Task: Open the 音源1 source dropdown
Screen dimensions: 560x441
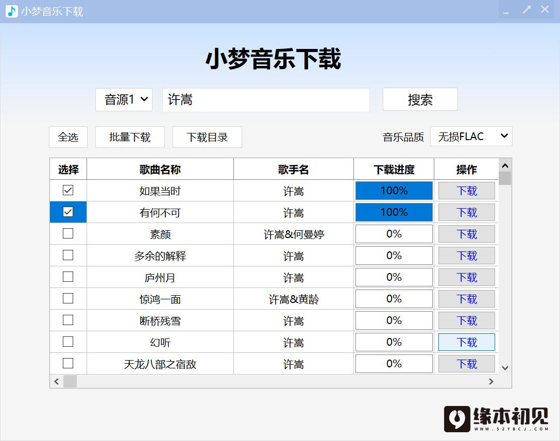Action: tap(124, 99)
